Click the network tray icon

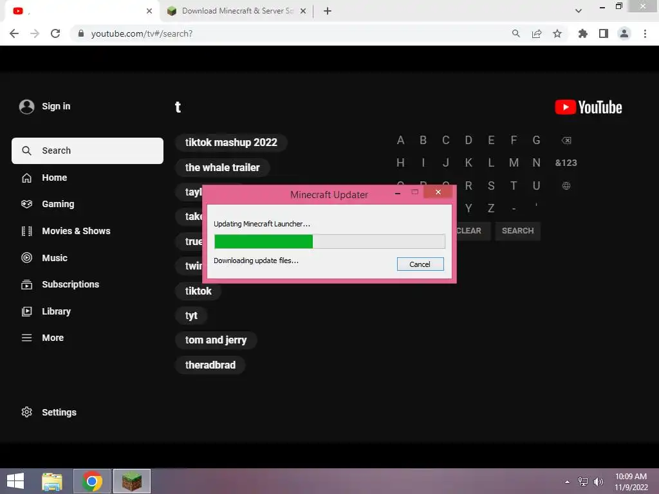point(583,482)
